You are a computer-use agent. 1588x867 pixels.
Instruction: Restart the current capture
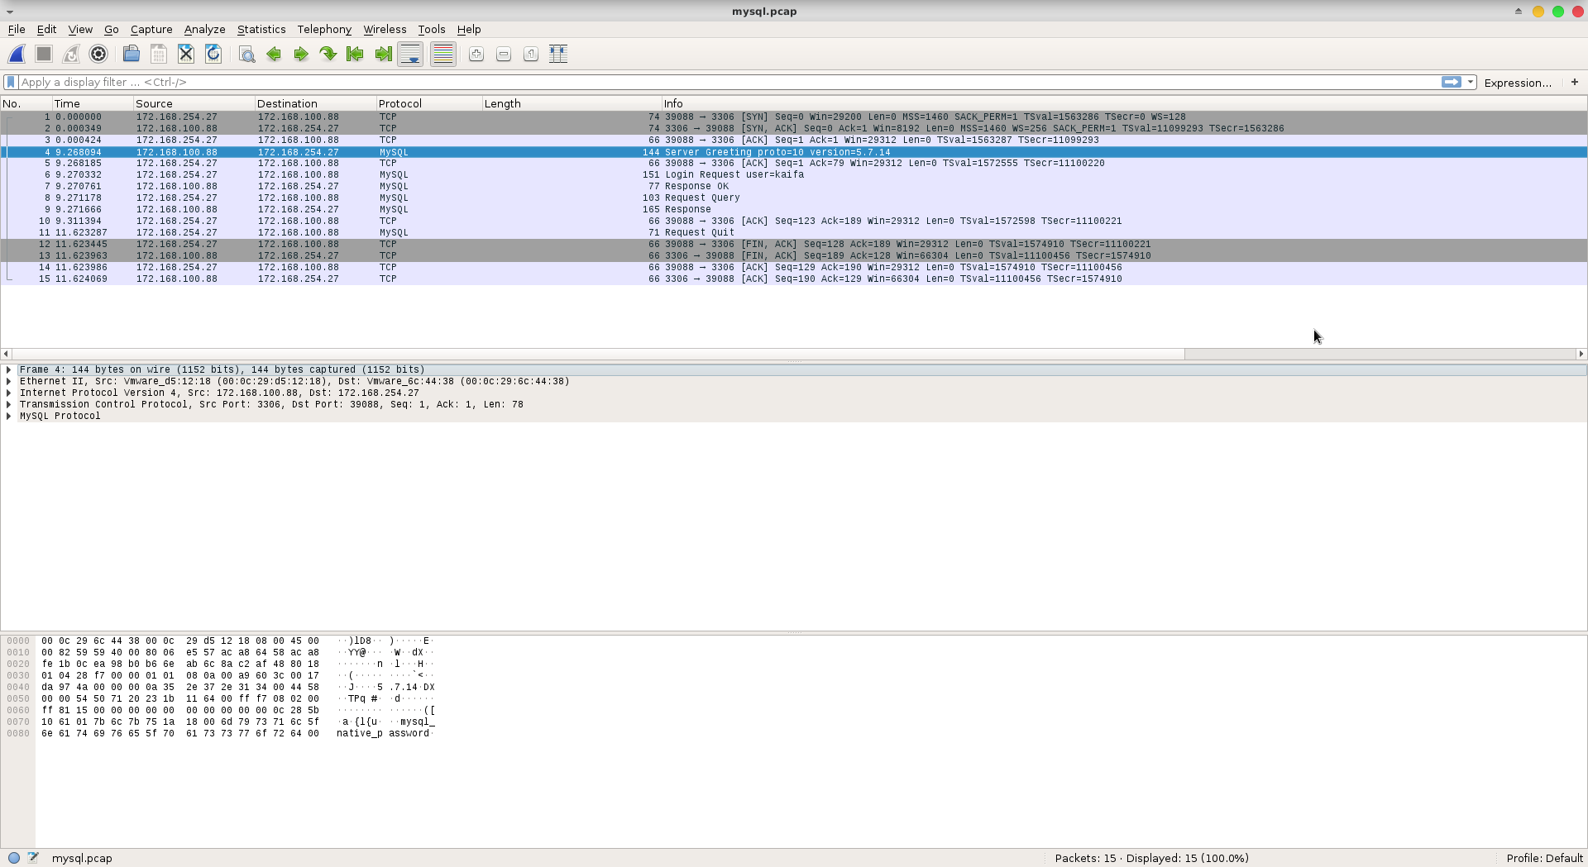click(x=71, y=55)
